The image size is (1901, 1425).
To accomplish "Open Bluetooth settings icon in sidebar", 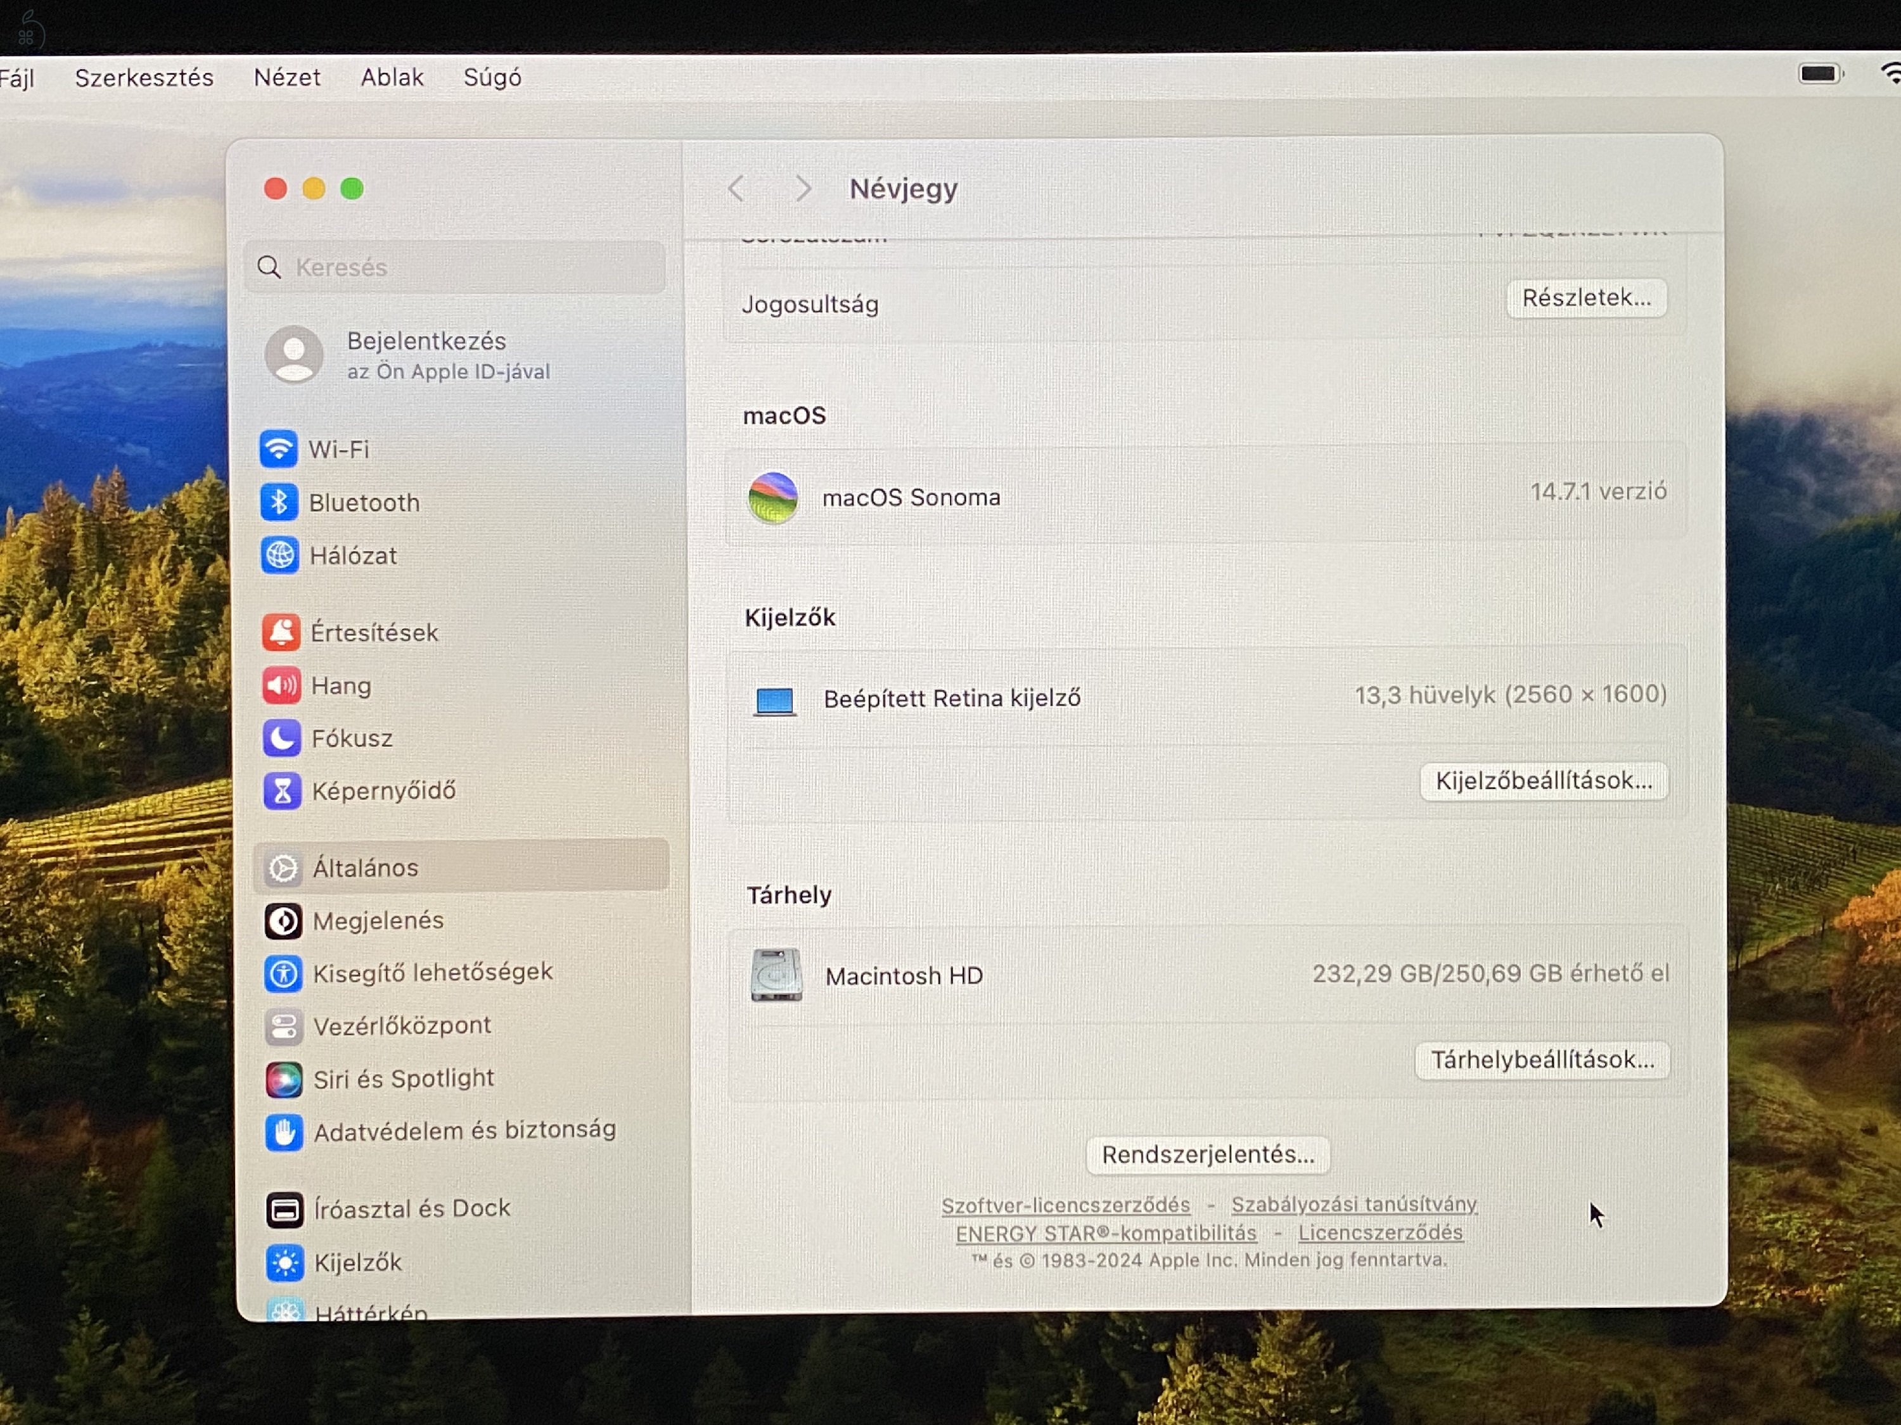I will pyautogui.click(x=279, y=502).
